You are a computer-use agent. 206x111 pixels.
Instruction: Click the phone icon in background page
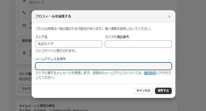point(24,13)
